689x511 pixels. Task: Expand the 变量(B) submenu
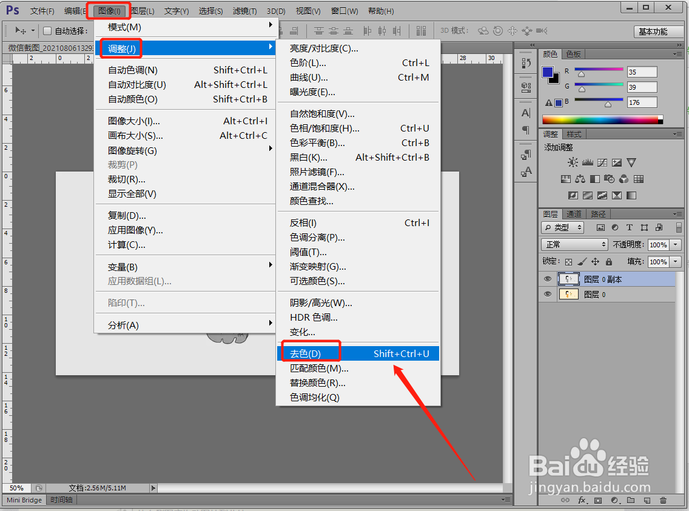point(185,267)
